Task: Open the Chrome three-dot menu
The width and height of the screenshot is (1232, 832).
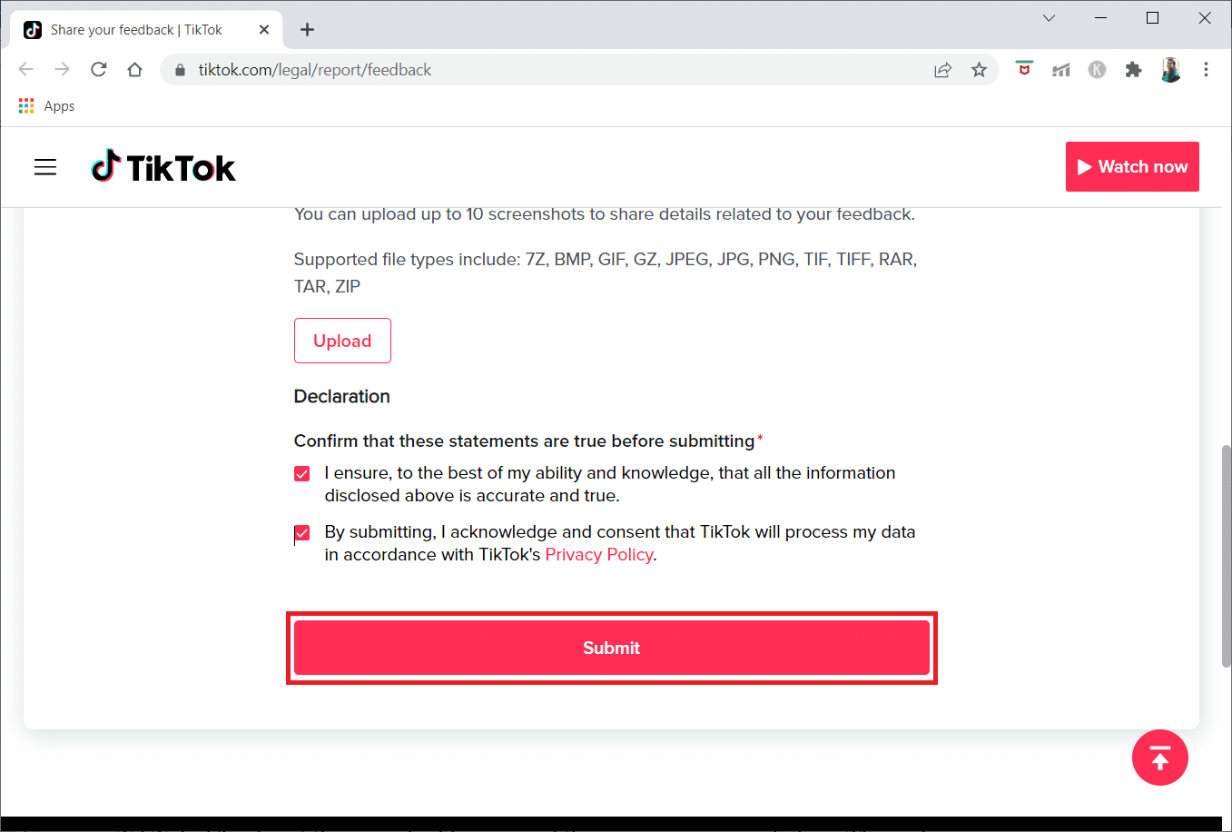Action: pos(1206,70)
